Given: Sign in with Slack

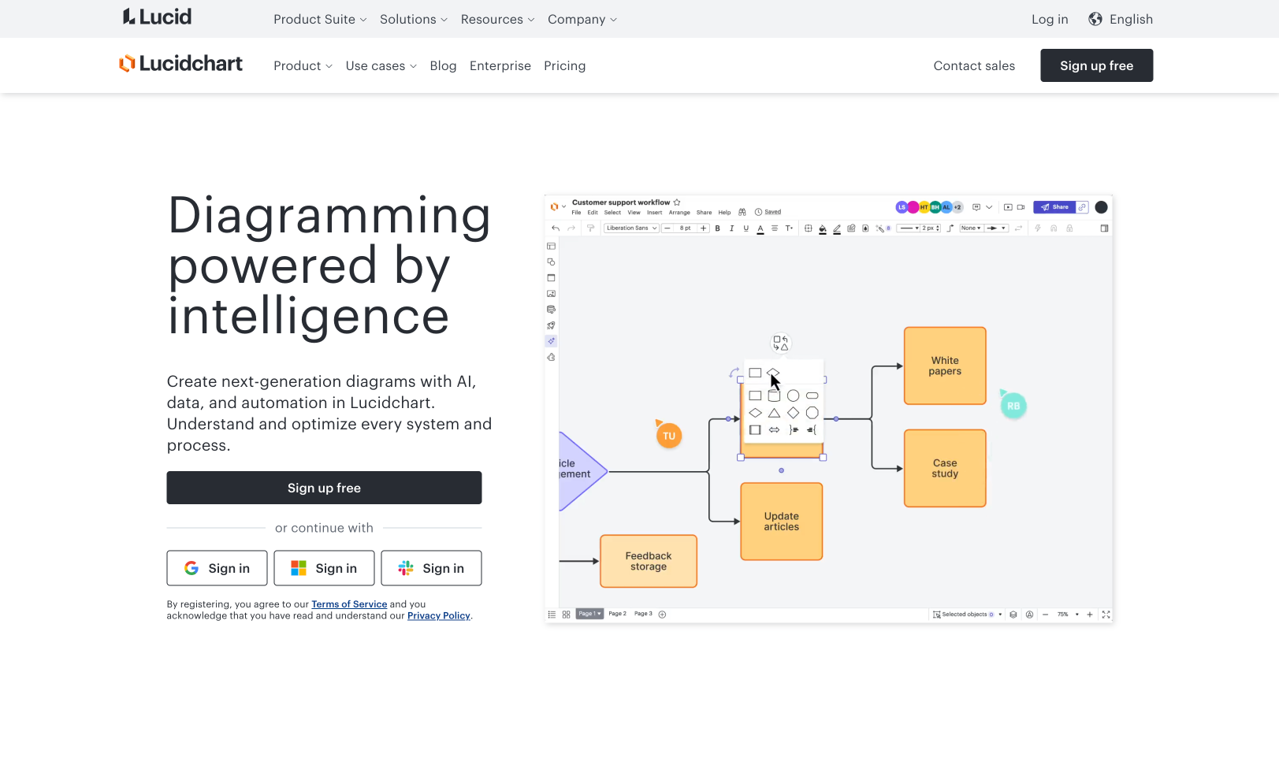Looking at the screenshot, I should point(431,568).
